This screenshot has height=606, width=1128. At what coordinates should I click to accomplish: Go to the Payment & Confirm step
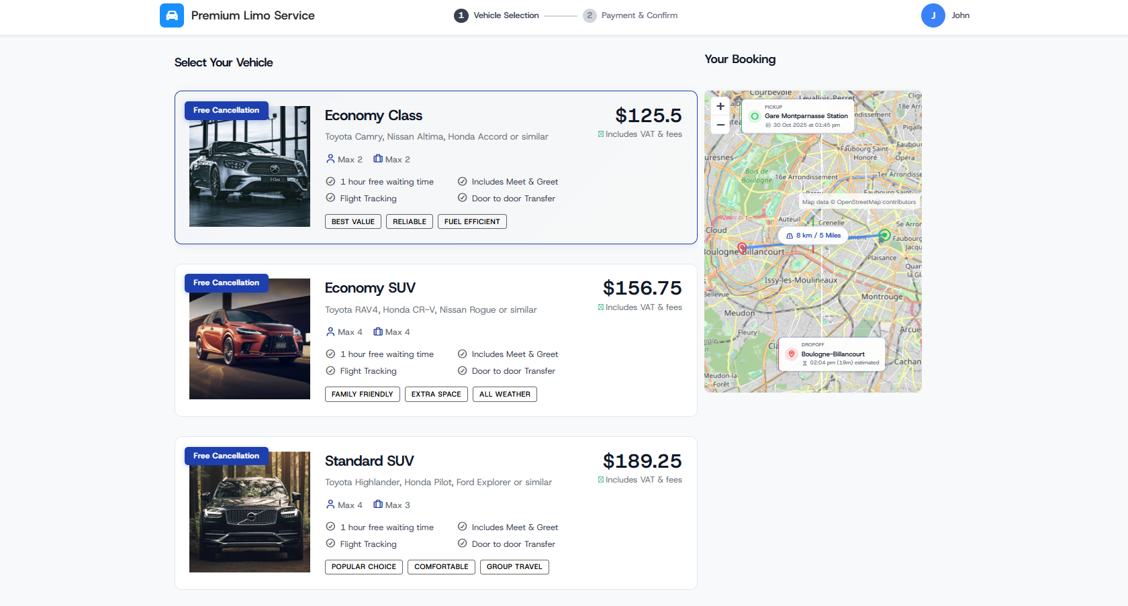point(630,15)
